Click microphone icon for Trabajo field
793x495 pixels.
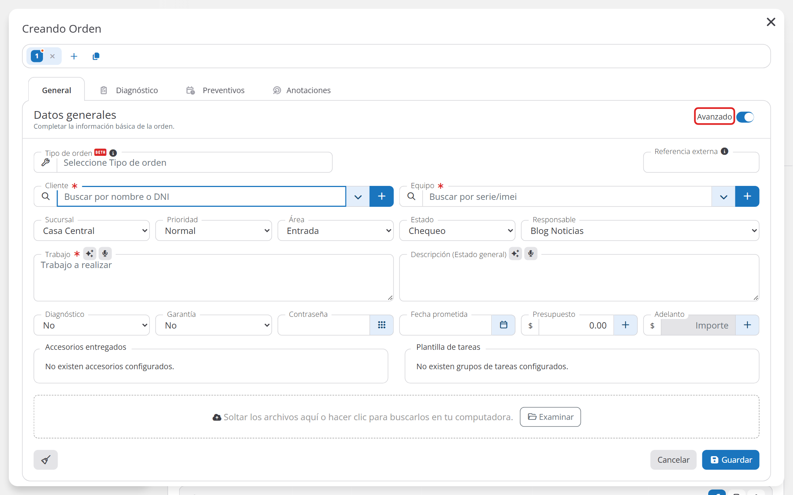click(x=105, y=254)
